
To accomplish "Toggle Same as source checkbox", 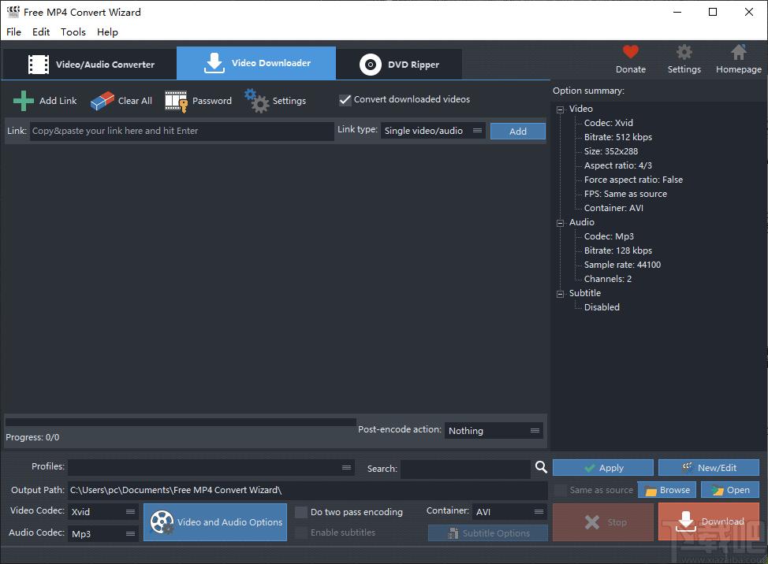I will point(561,490).
